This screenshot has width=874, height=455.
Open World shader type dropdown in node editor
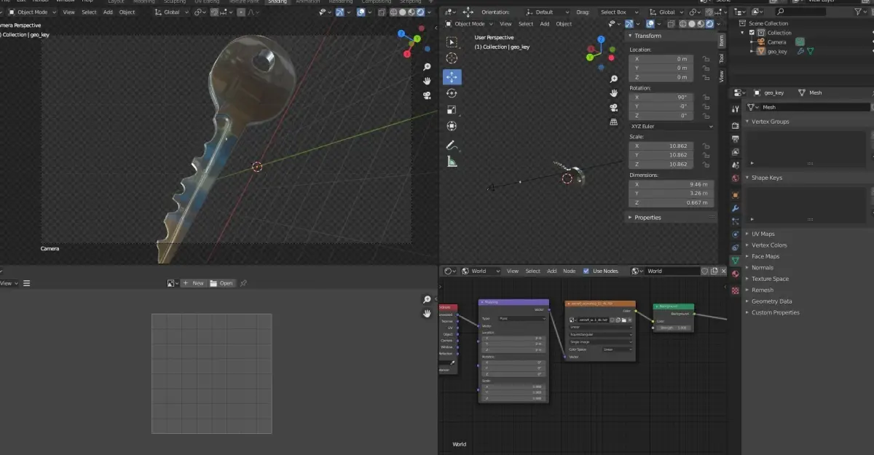(481, 271)
